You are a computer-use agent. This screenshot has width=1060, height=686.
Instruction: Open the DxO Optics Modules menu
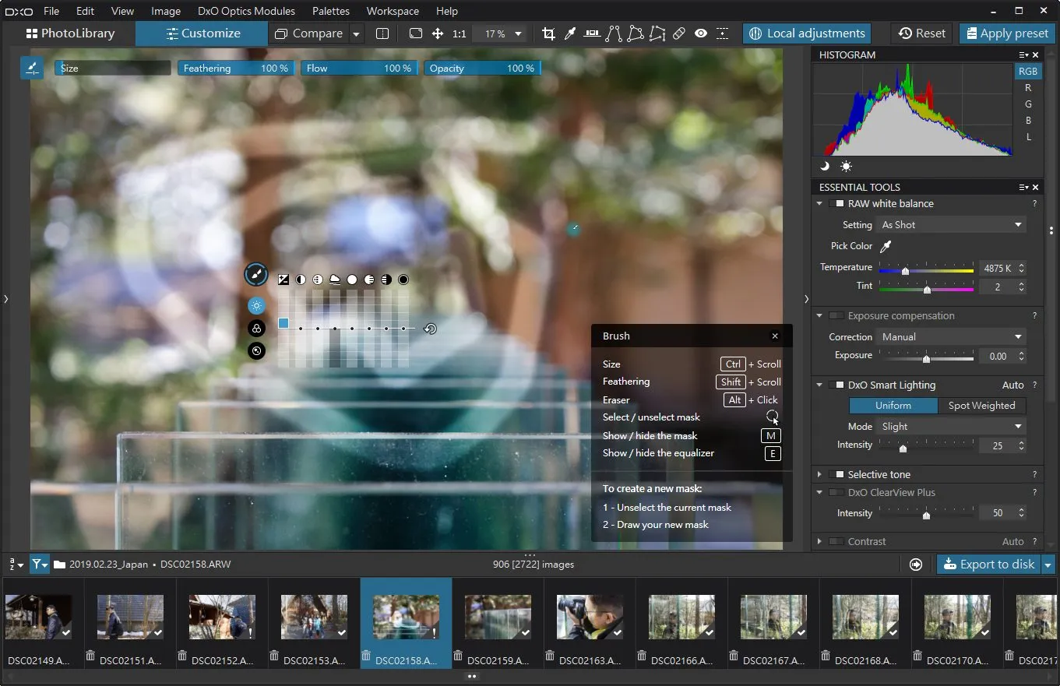click(x=247, y=11)
